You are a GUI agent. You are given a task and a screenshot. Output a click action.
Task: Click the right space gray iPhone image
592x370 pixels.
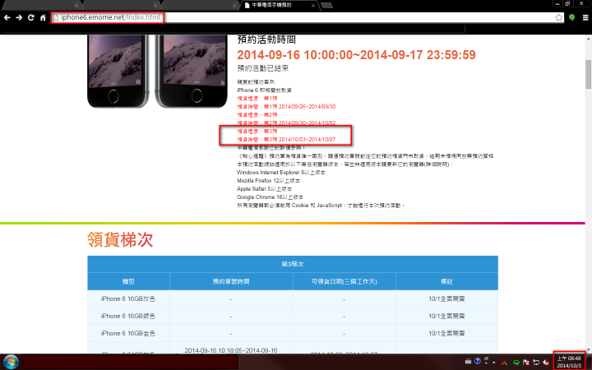click(192, 72)
